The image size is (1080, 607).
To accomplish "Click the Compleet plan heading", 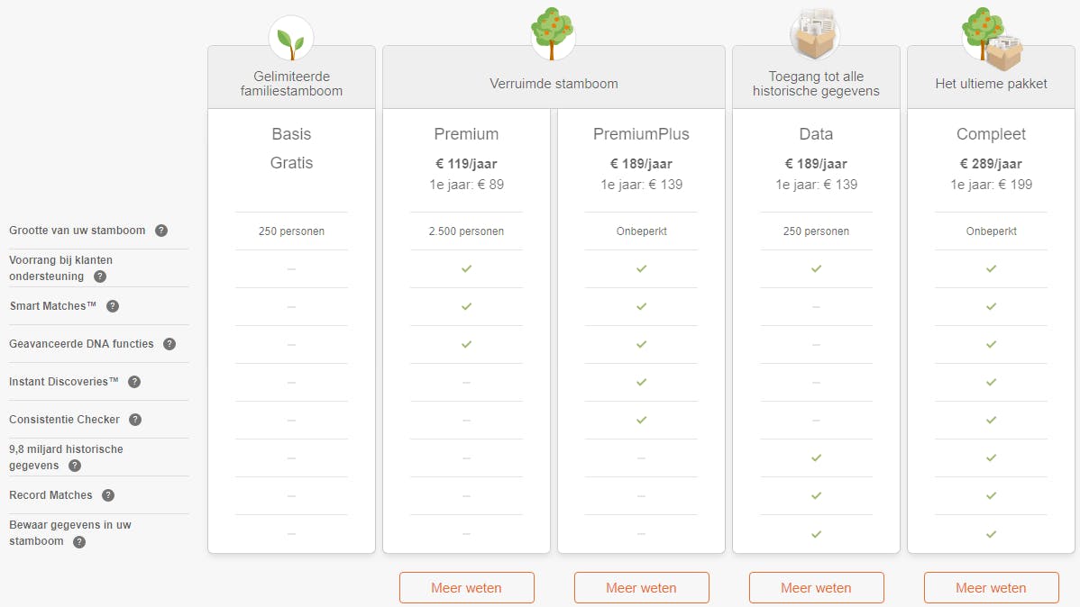I will click(x=991, y=134).
